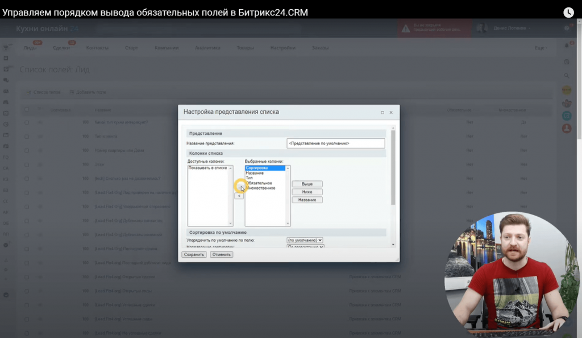Click the groups people icon in left sidebar

pyautogui.click(x=6, y=92)
